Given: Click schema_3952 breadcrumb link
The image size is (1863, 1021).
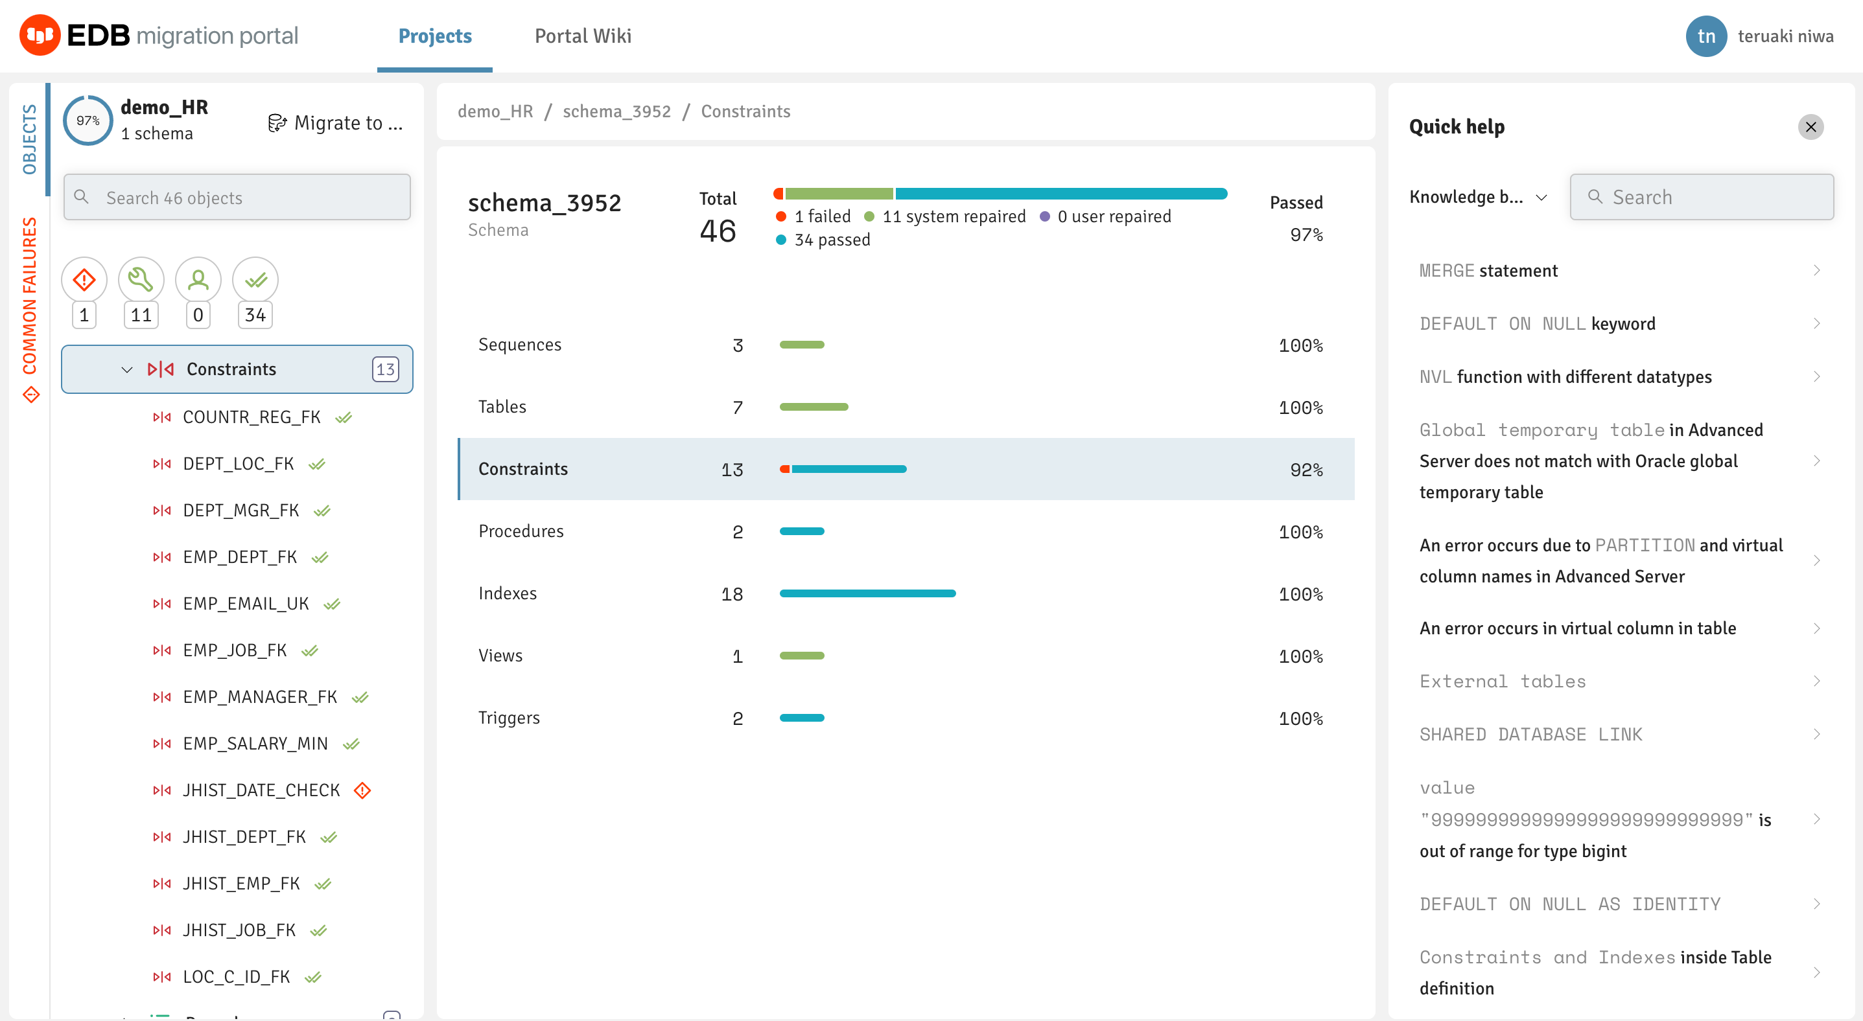Looking at the screenshot, I should 616,111.
